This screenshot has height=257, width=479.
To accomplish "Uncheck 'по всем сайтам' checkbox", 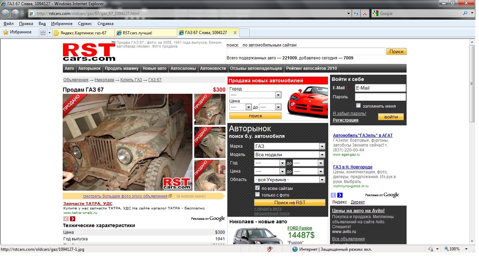I will coord(258,188).
